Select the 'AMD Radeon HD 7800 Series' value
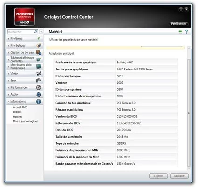198x188 pixels. [x=135, y=69]
